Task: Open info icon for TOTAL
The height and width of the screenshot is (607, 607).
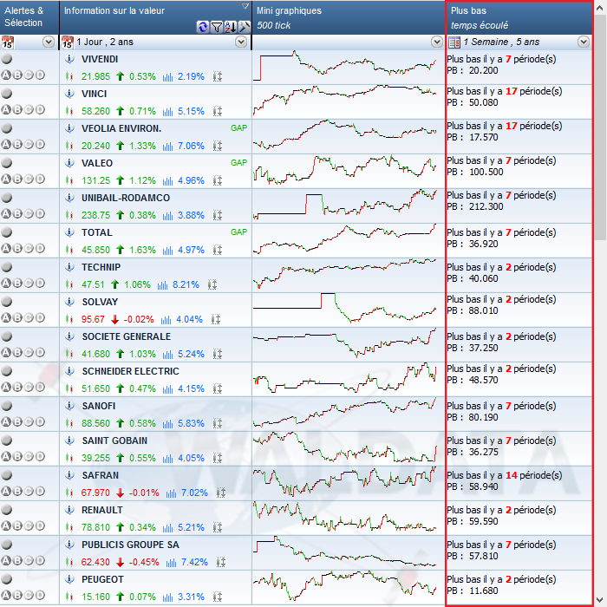Action: click(x=69, y=232)
